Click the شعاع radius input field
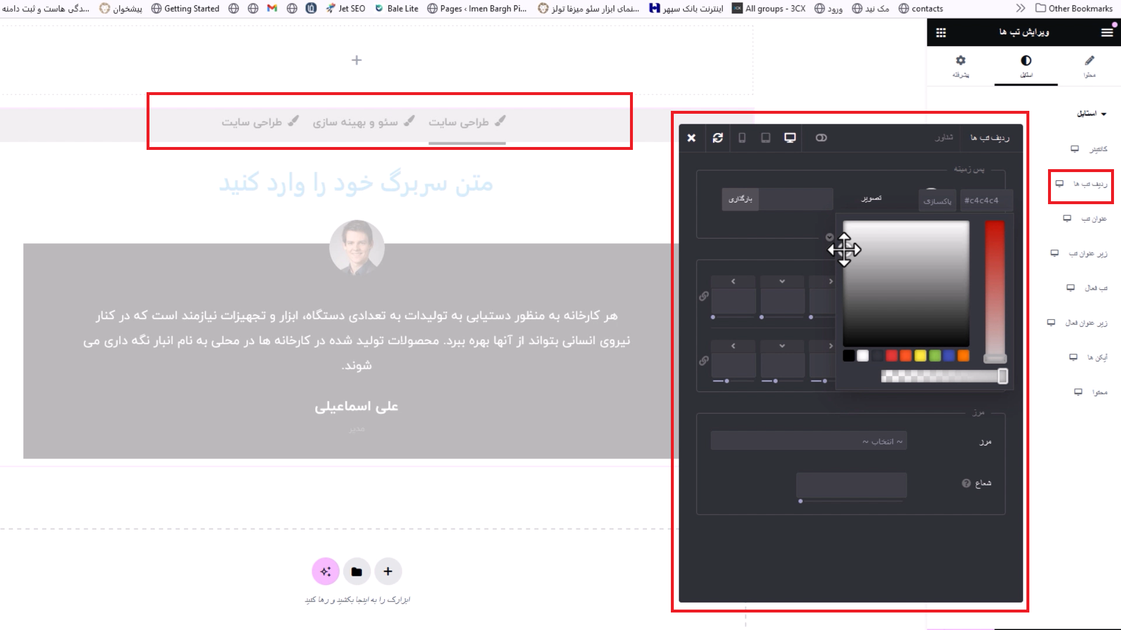This screenshot has height=630, width=1121. [x=851, y=485]
